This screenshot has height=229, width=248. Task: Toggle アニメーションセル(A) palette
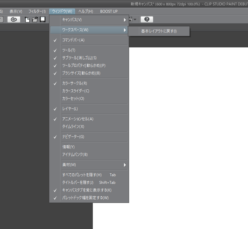89,119
